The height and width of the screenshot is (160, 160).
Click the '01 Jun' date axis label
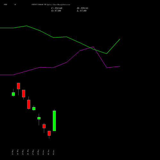(43, 152)
